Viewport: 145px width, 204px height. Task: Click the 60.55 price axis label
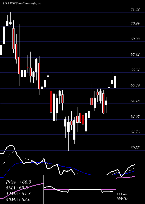coord(135,147)
